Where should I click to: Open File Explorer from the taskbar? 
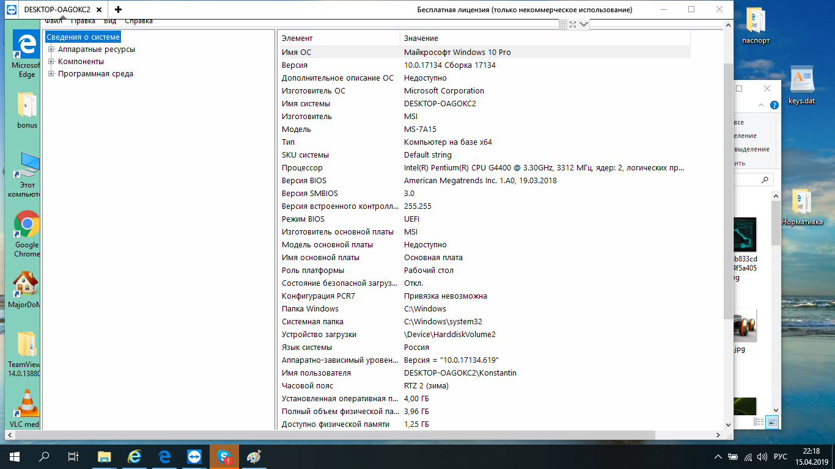pos(105,457)
